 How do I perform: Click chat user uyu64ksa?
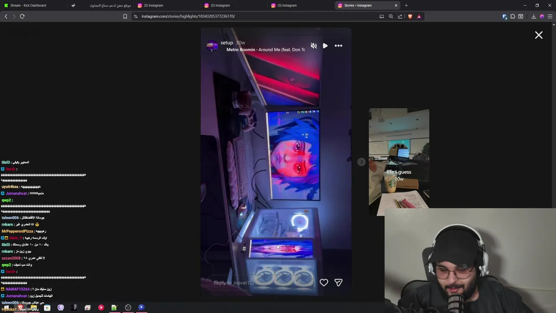pyautogui.click(x=10, y=187)
